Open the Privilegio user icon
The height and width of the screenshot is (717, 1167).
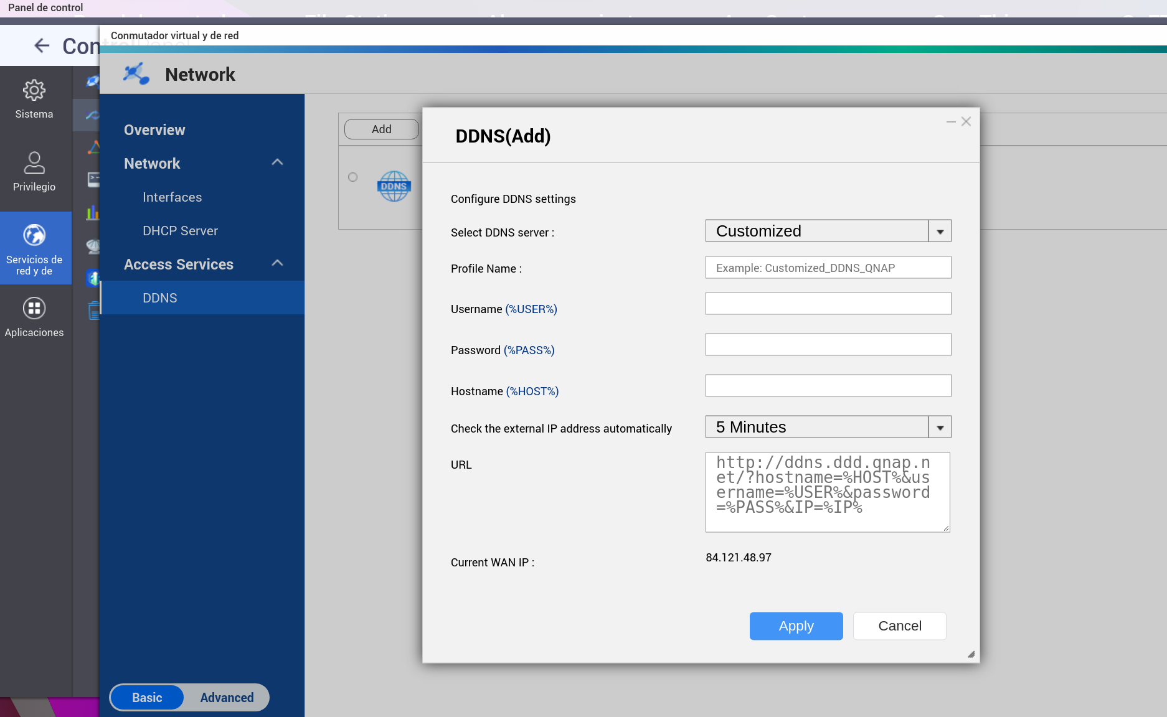pyautogui.click(x=34, y=163)
